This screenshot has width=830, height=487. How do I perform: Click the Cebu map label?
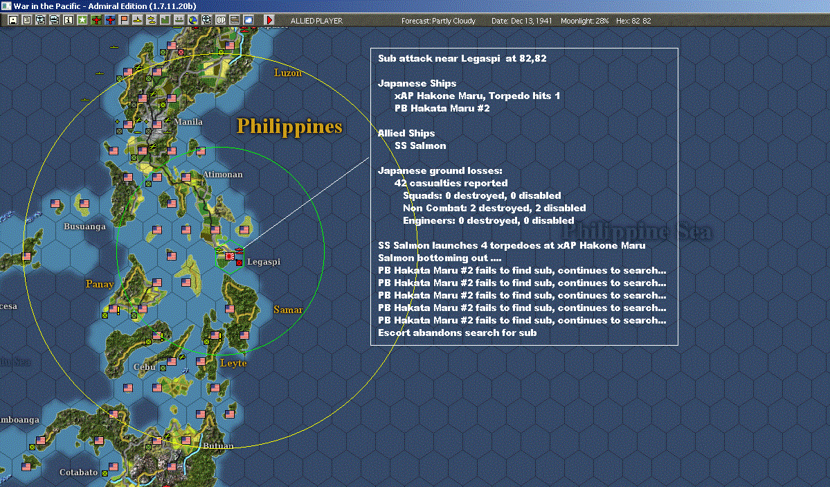pyautogui.click(x=145, y=366)
